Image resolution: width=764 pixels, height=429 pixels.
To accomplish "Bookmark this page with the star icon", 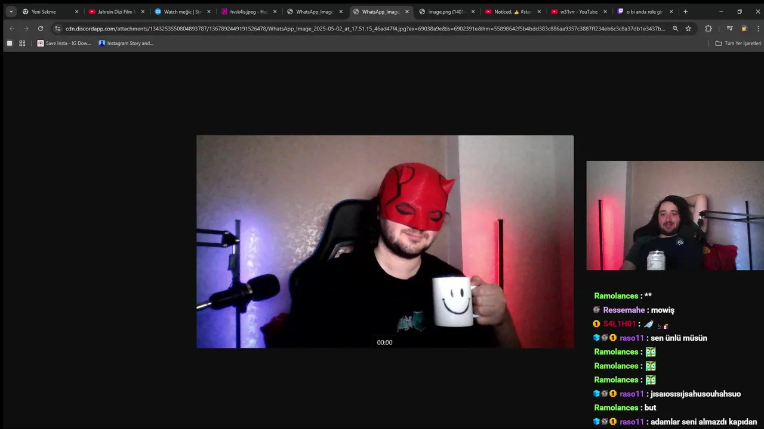I will click(x=688, y=29).
